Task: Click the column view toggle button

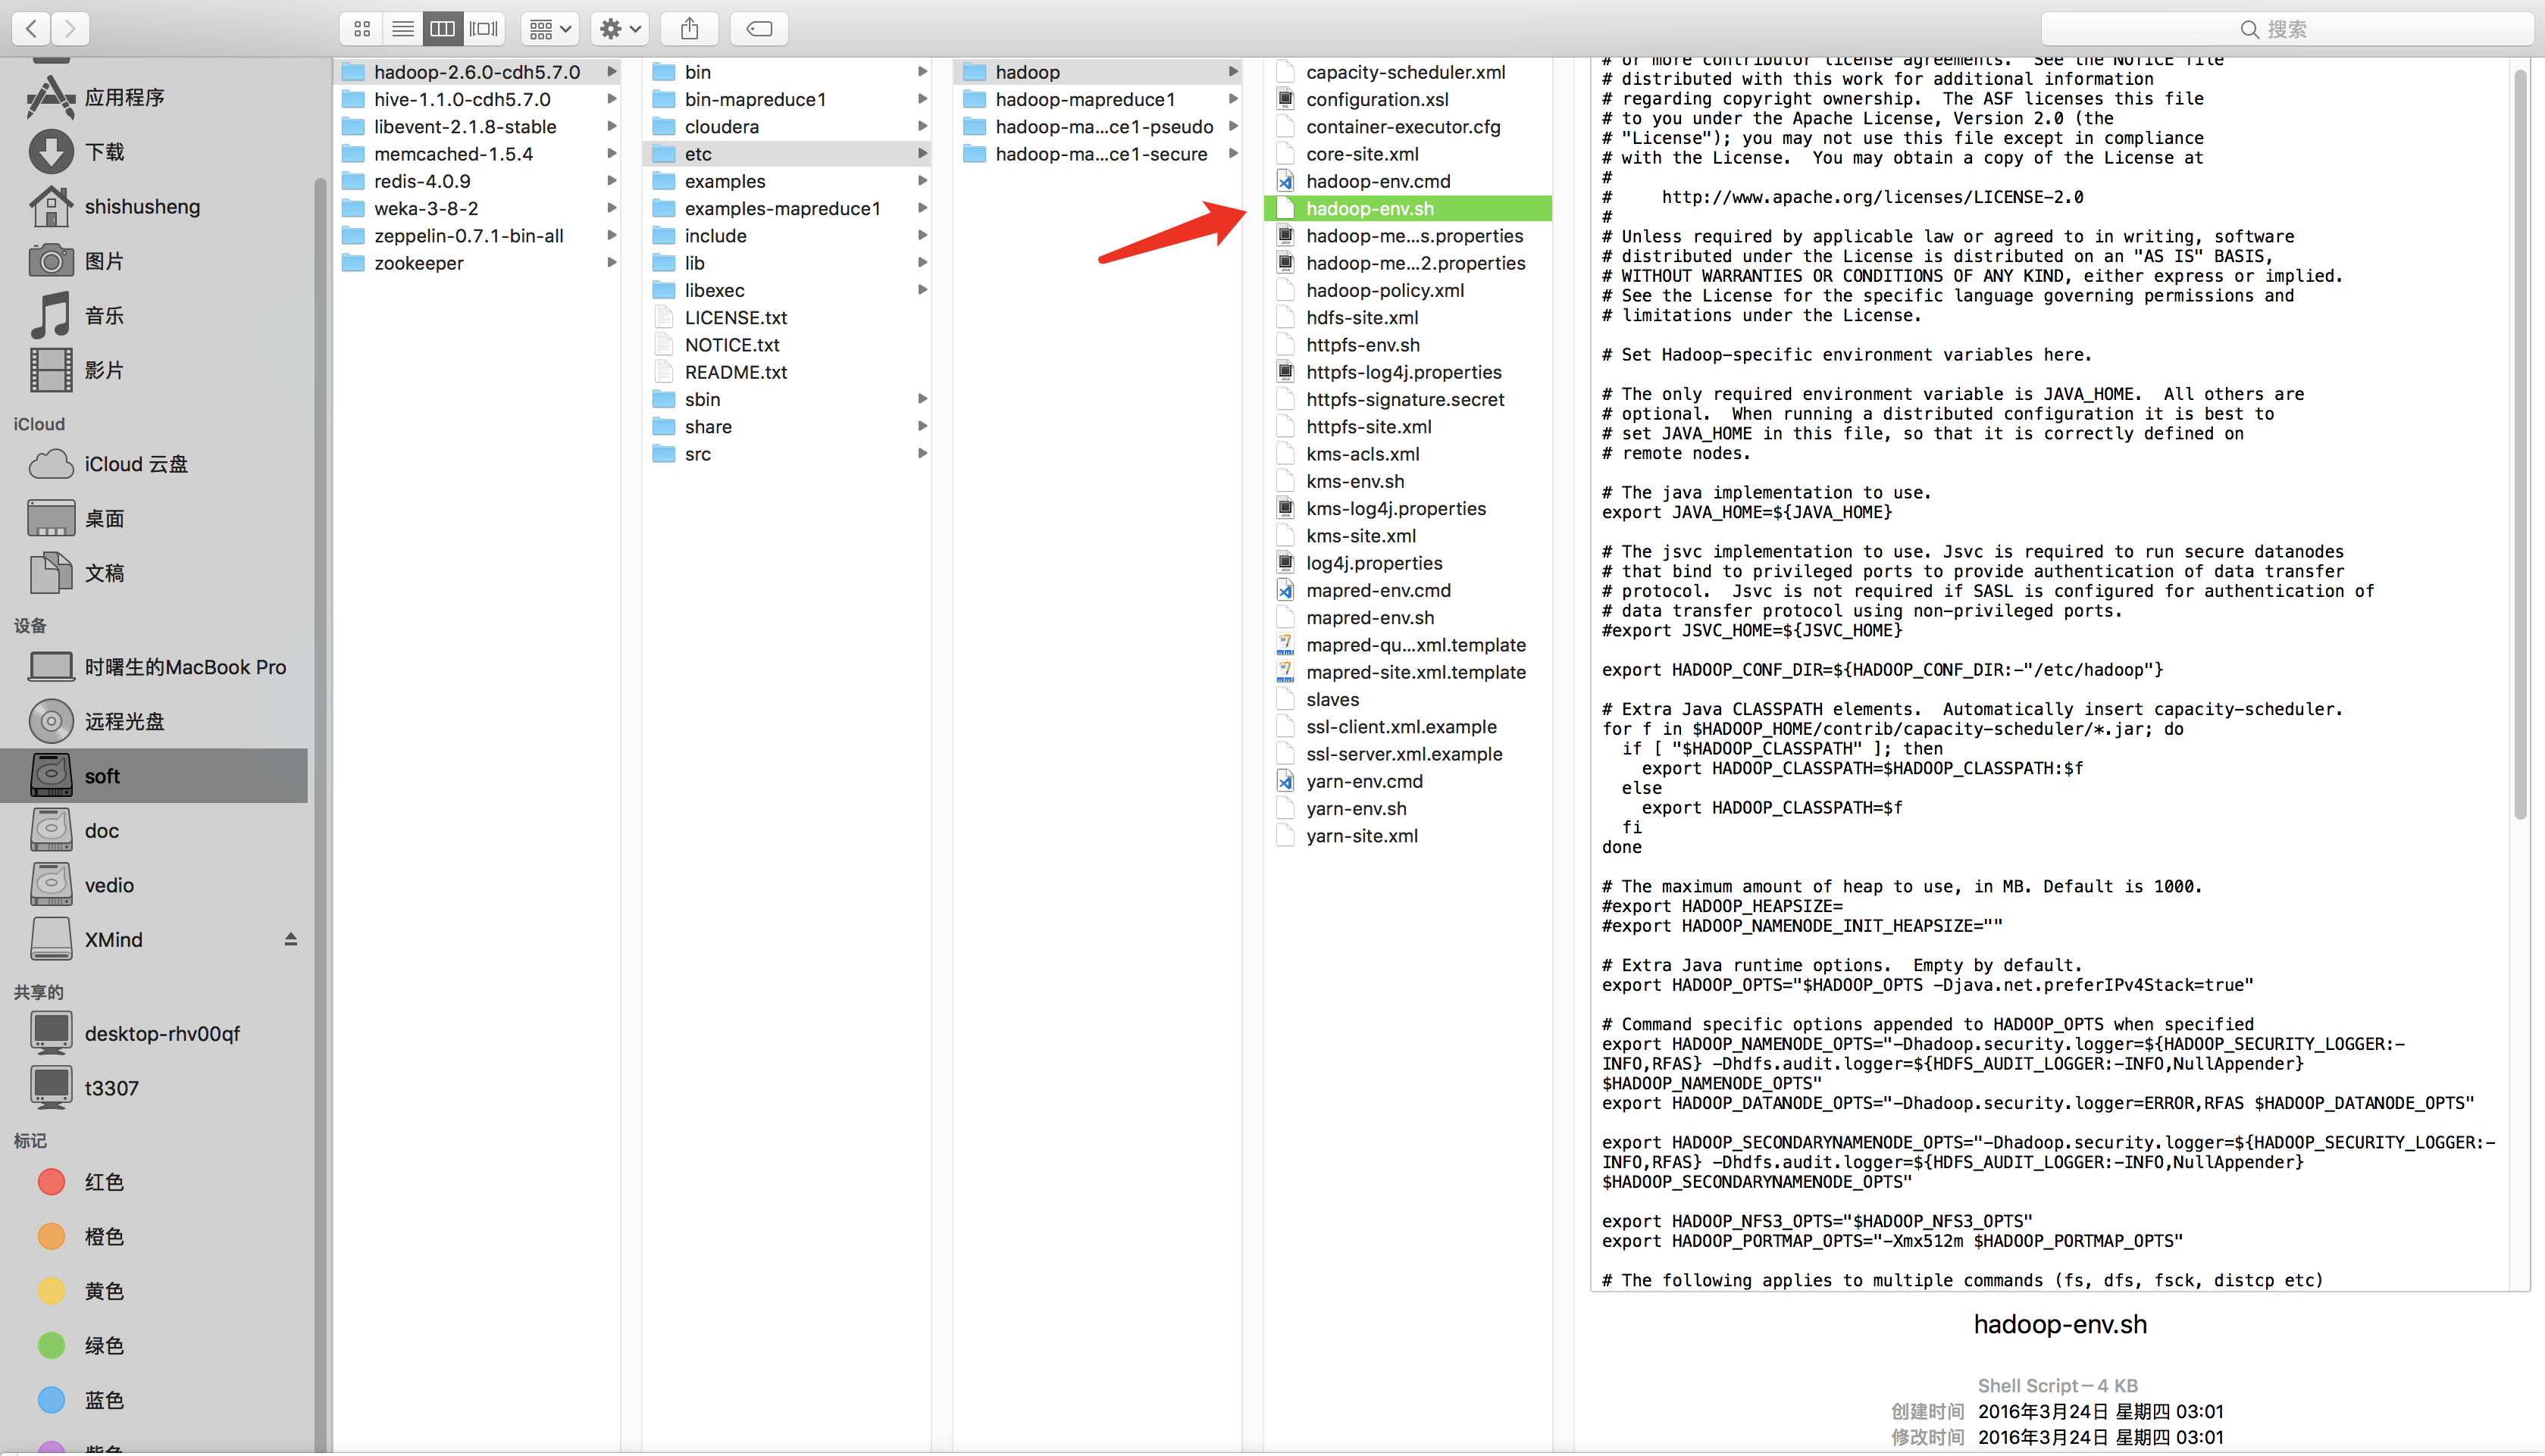Action: [x=442, y=28]
